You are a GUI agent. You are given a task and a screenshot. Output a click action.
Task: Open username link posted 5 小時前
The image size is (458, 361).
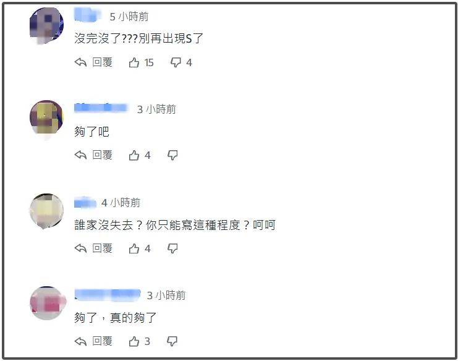[88, 15]
